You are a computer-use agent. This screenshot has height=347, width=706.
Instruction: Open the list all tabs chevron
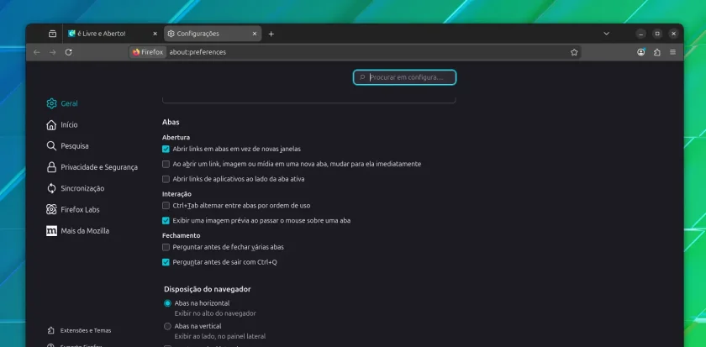(607, 34)
